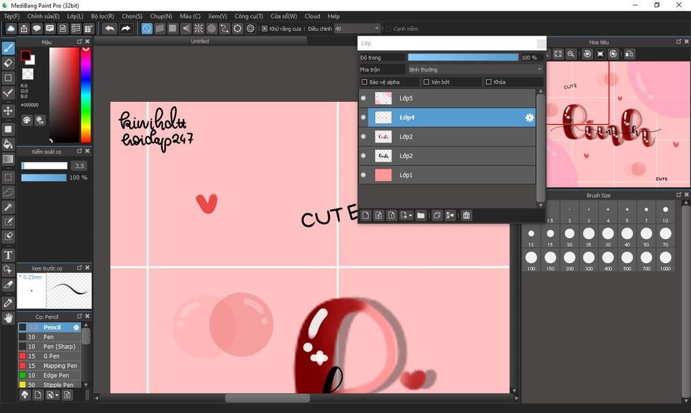This screenshot has width=691, height=413.
Task: Select the Lasso selection tool
Action: coord(8,192)
